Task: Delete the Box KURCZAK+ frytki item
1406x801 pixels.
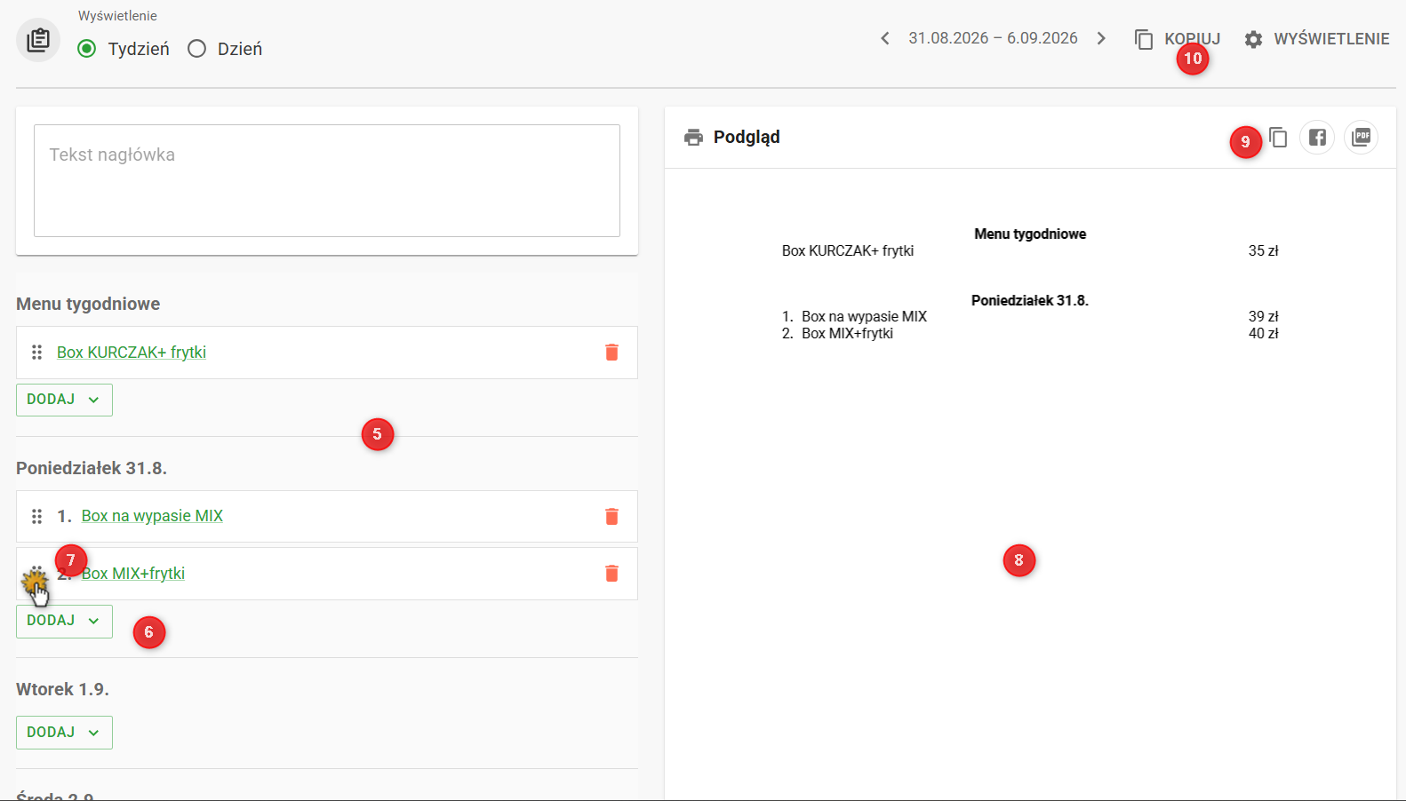Action: tap(611, 353)
